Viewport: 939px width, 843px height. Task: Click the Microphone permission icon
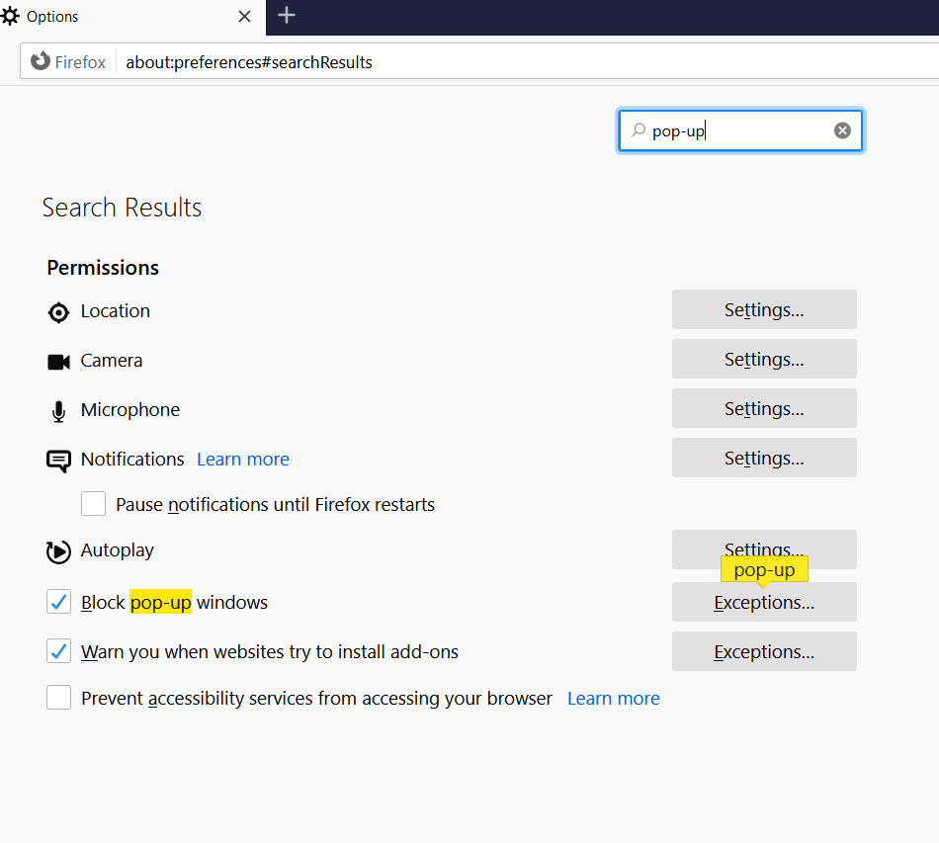click(58, 411)
